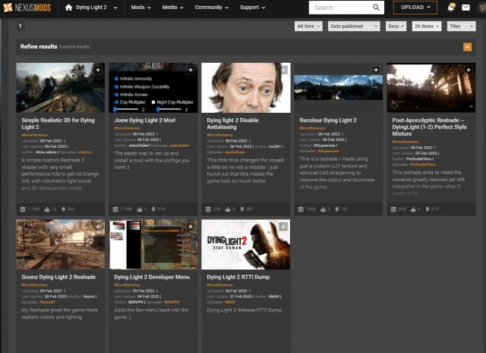This screenshot has width=486, height=353.
Task: Open the Nexus Mods home logo
Action: tap(27, 8)
